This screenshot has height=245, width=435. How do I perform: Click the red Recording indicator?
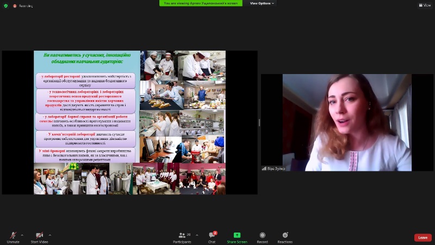[x=23, y=6]
